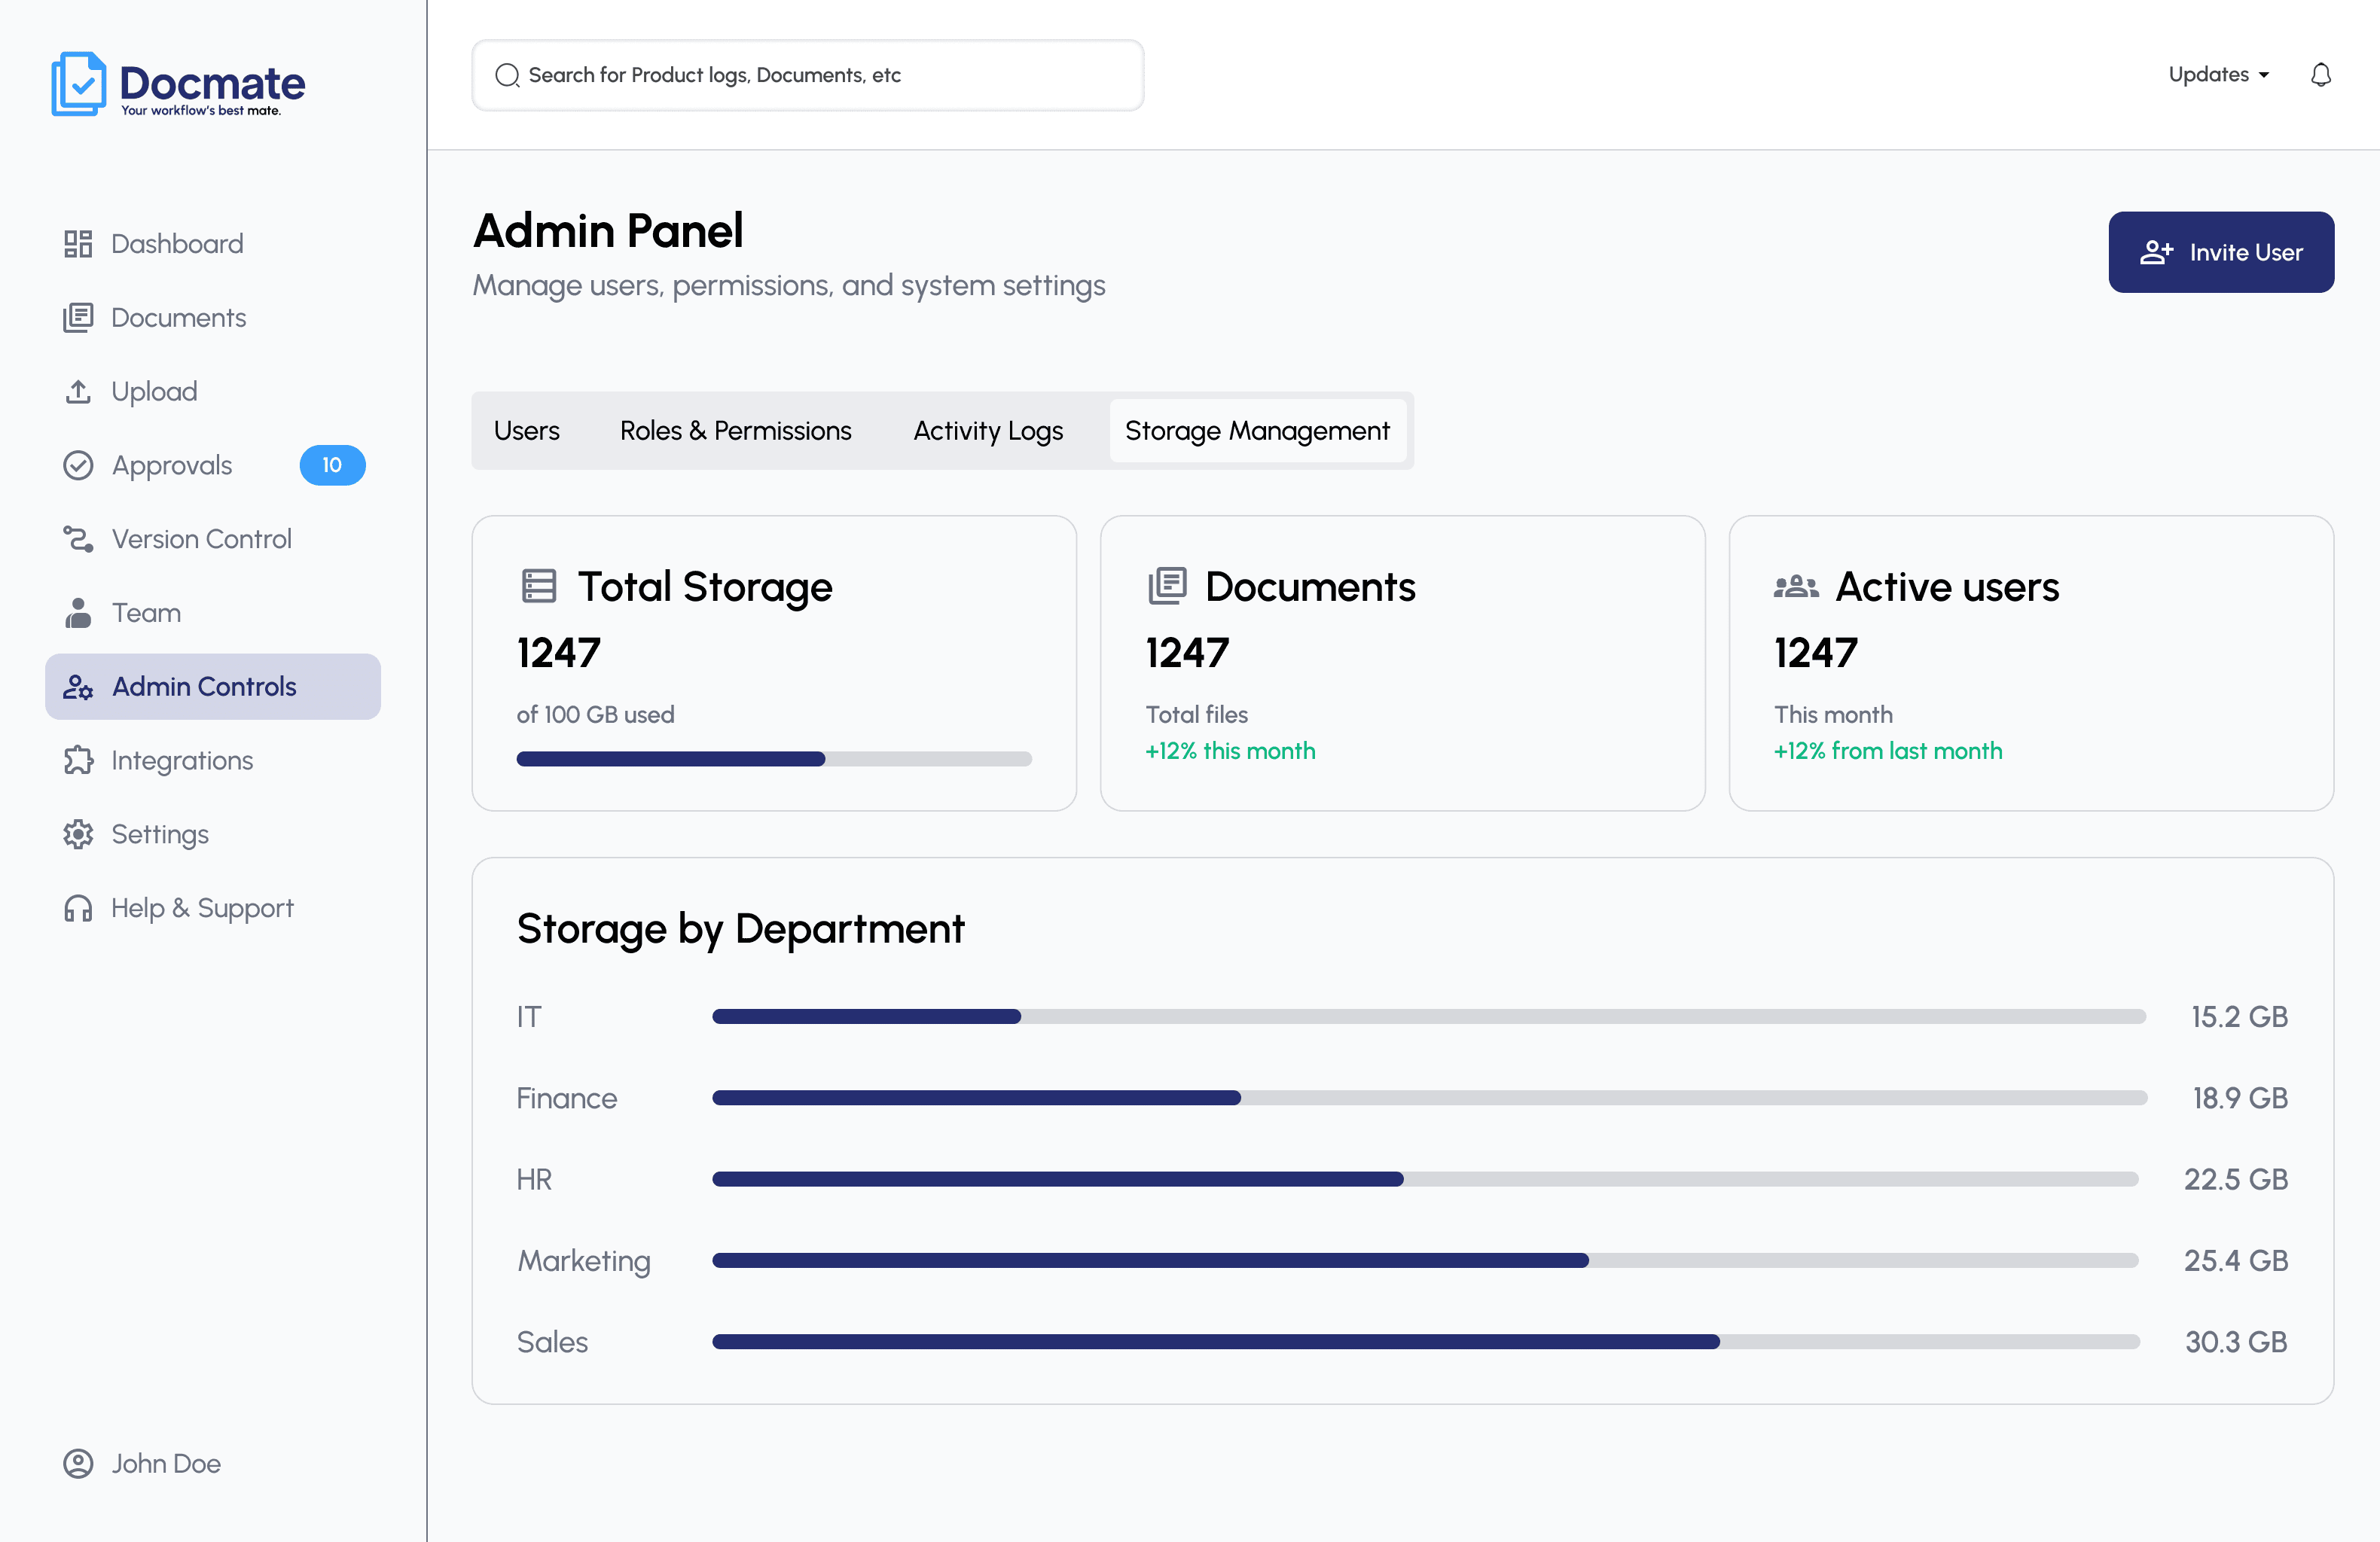Click the Finance storage bar
The height and width of the screenshot is (1542, 2380).
pos(1429,1098)
